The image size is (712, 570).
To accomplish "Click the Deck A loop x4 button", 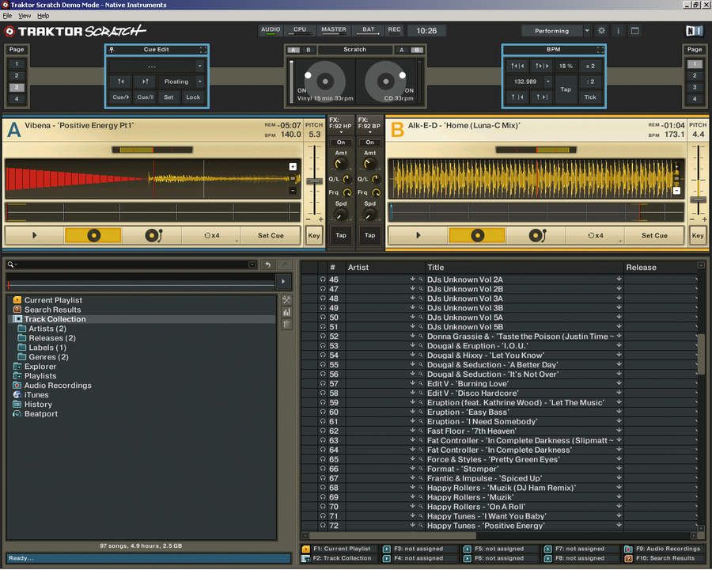I will point(211,235).
